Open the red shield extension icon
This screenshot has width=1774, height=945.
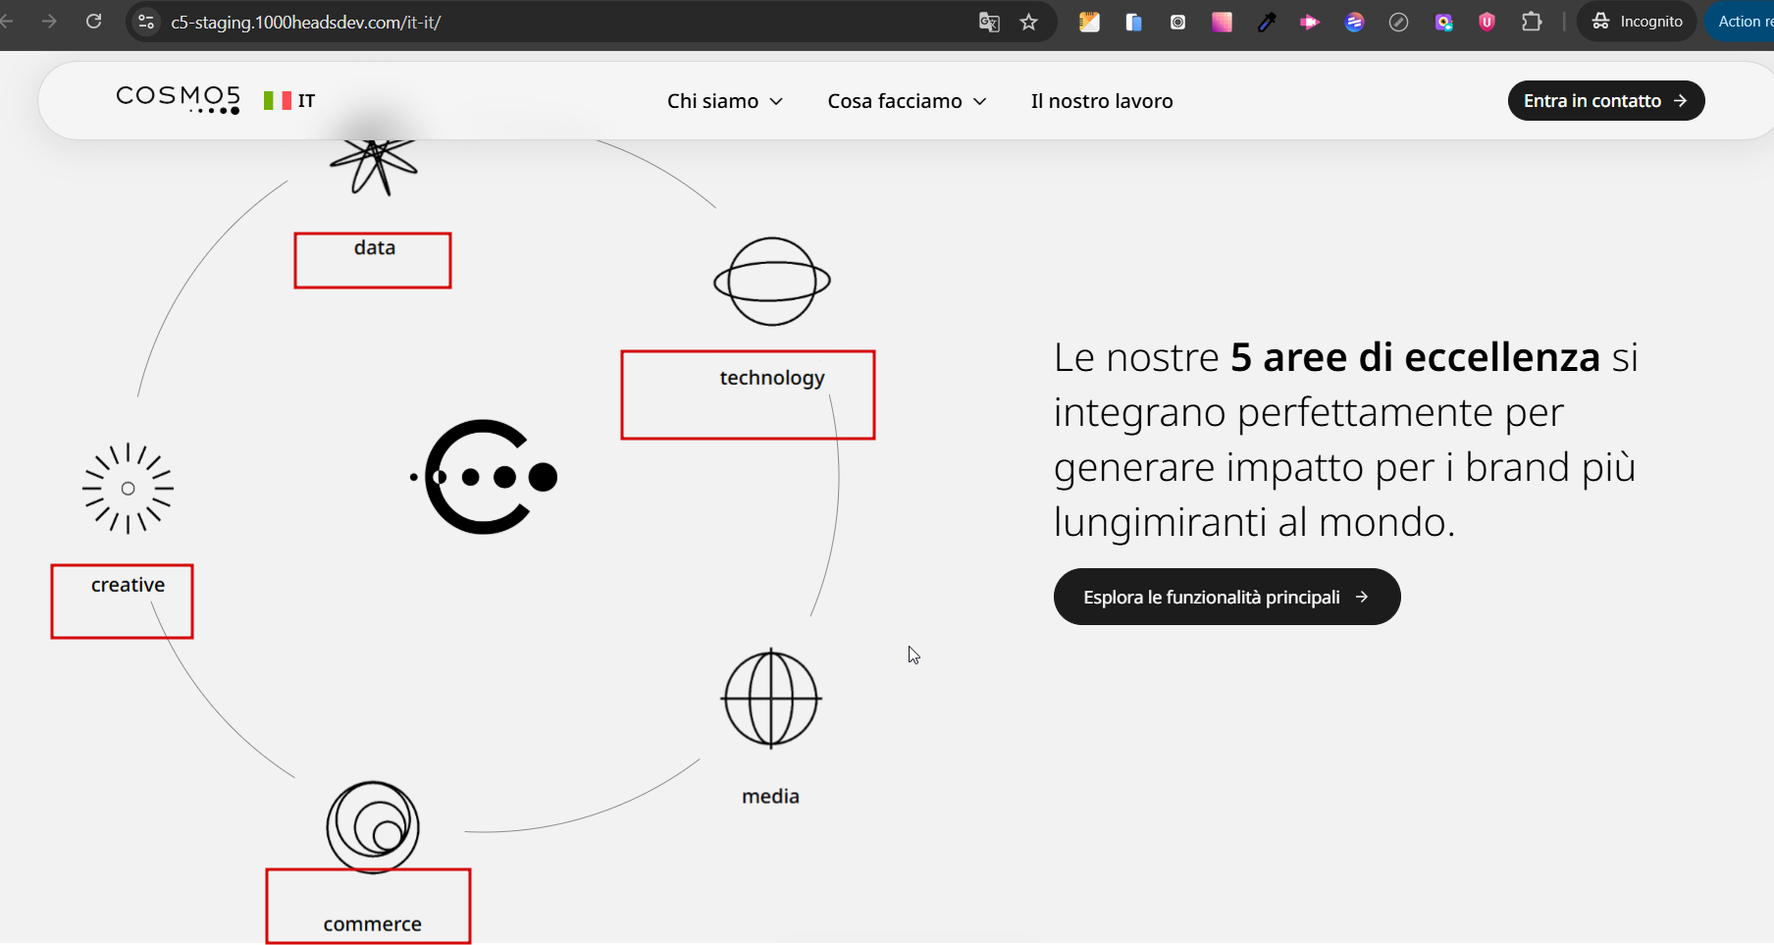pyautogui.click(x=1487, y=22)
